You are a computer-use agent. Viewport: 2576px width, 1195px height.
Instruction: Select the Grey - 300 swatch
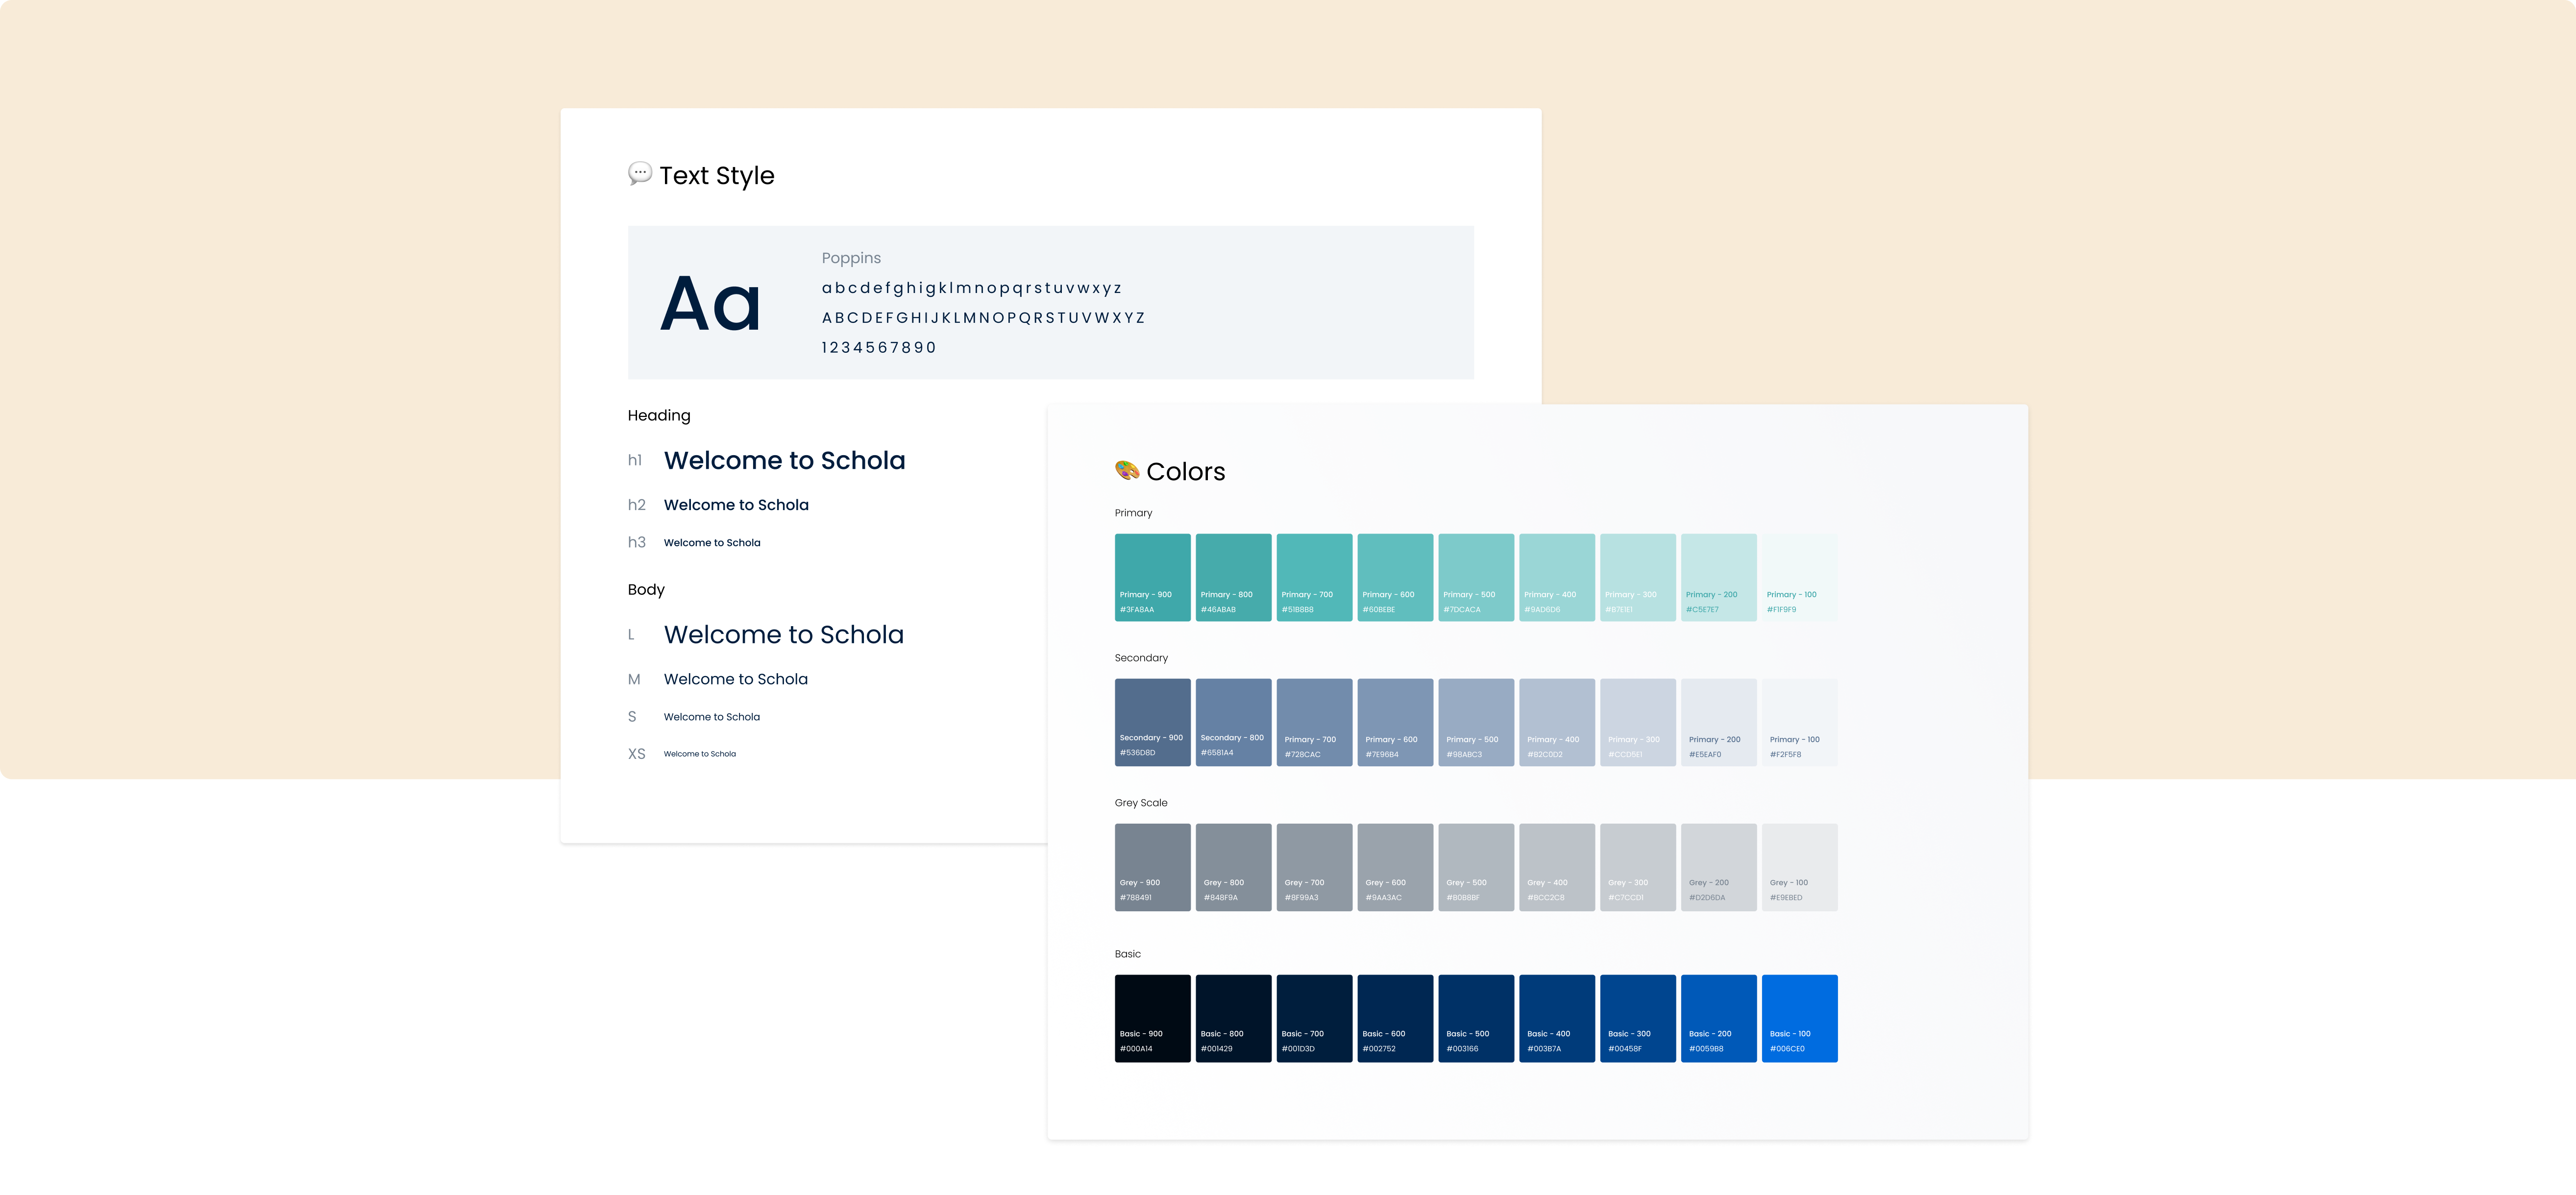pos(1638,867)
